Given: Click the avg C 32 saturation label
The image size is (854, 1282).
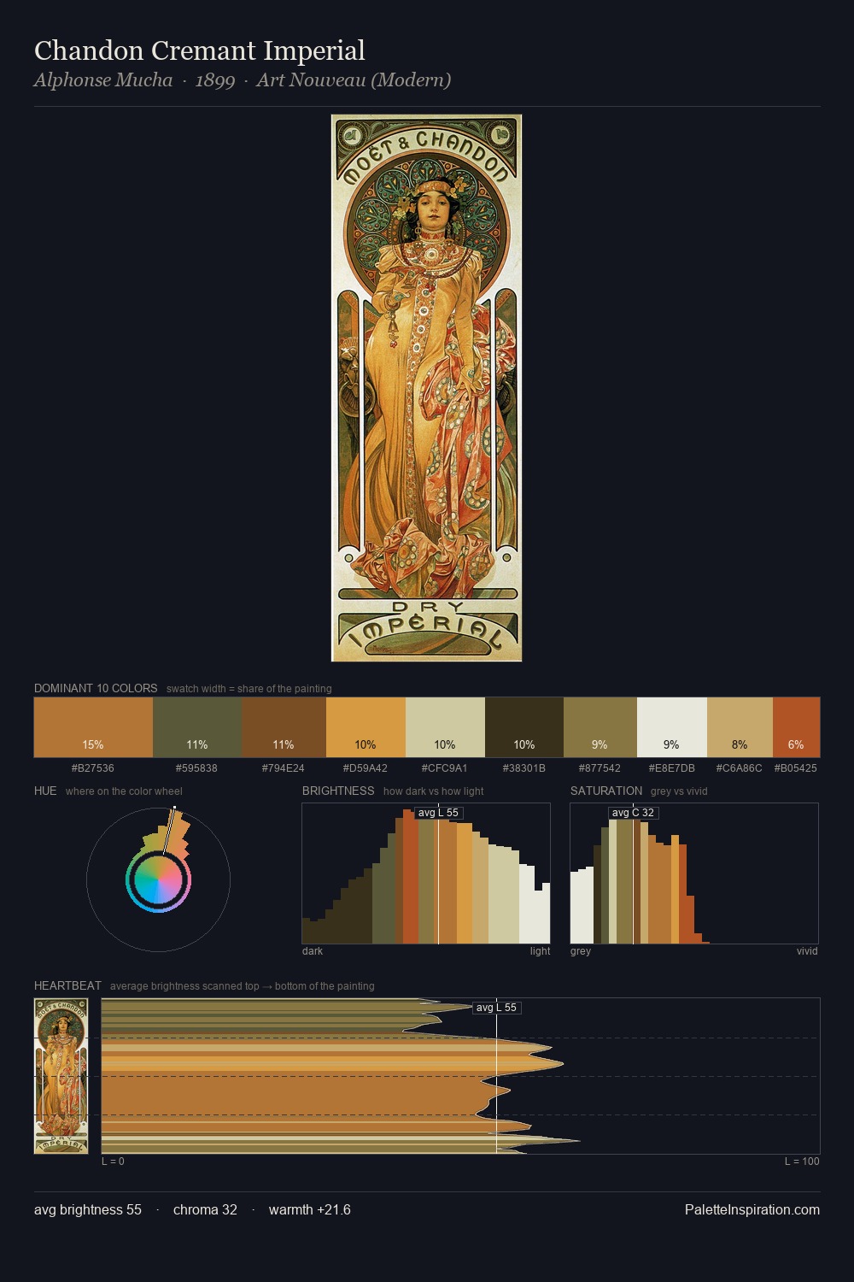Looking at the screenshot, I should coord(633,813).
